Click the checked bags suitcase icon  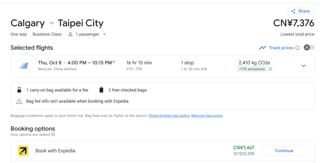pyautogui.click(x=101, y=90)
